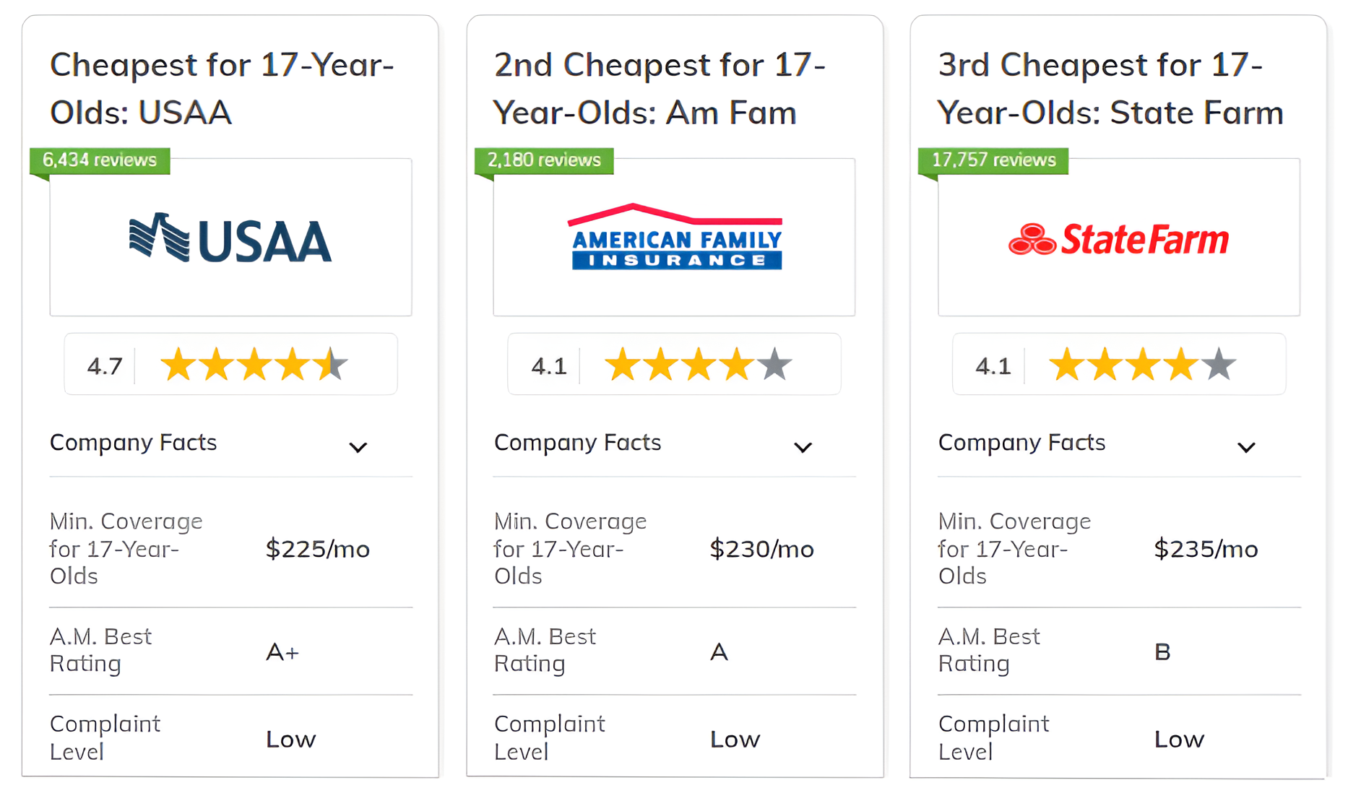Click the 2,180 reviews green badge
Image resolution: width=1361 pixels, height=793 pixels.
544,160
